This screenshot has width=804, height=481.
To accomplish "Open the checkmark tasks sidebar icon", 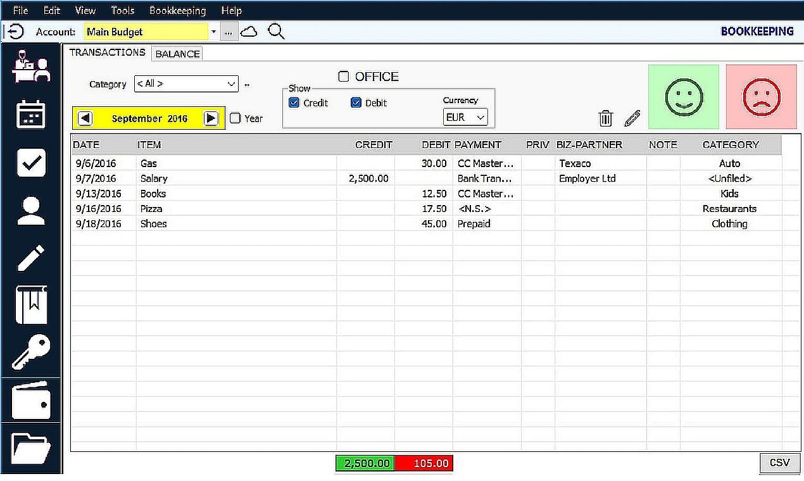I will click(x=31, y=163).
